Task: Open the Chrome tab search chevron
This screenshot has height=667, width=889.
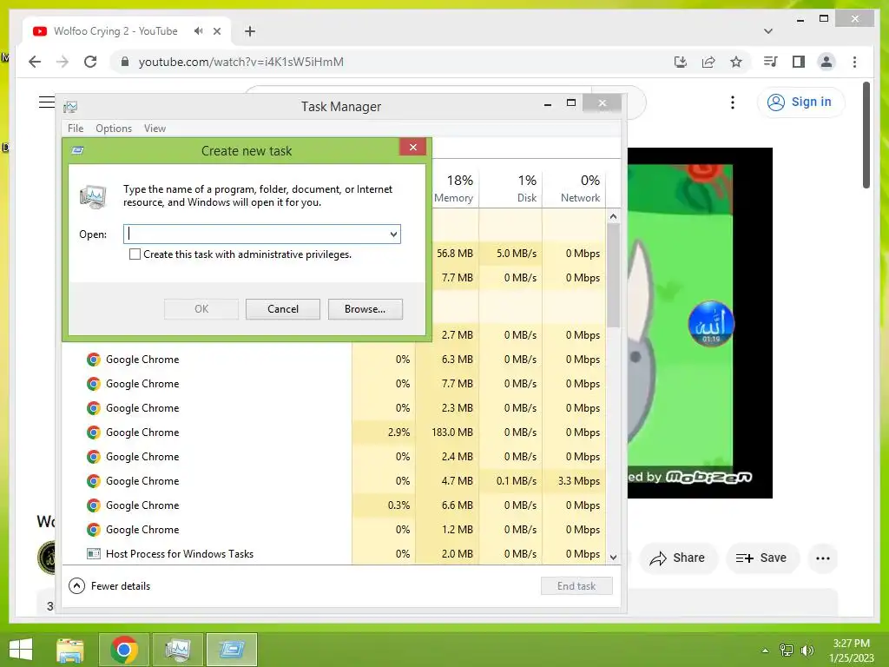Action: coord(767,31)
